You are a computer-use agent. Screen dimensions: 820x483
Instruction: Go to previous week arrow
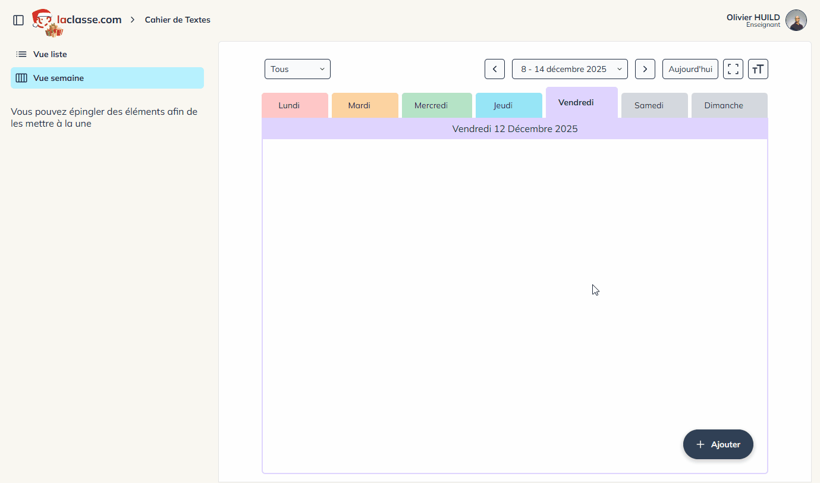pyautogui.click(x=495, y=69)
